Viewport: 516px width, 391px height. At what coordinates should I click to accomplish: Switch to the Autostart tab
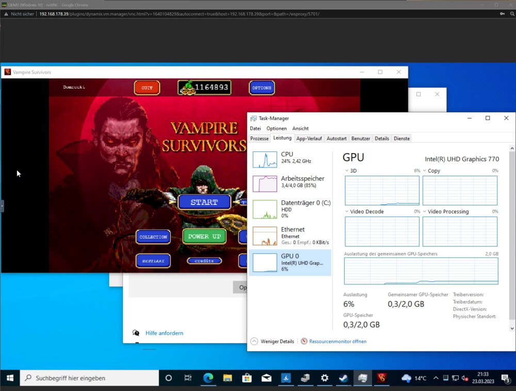coord(336,139)
